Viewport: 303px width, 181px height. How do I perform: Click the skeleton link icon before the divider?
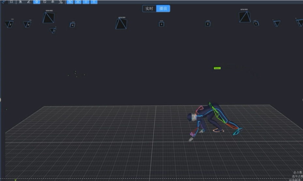(x=61, y=2)
